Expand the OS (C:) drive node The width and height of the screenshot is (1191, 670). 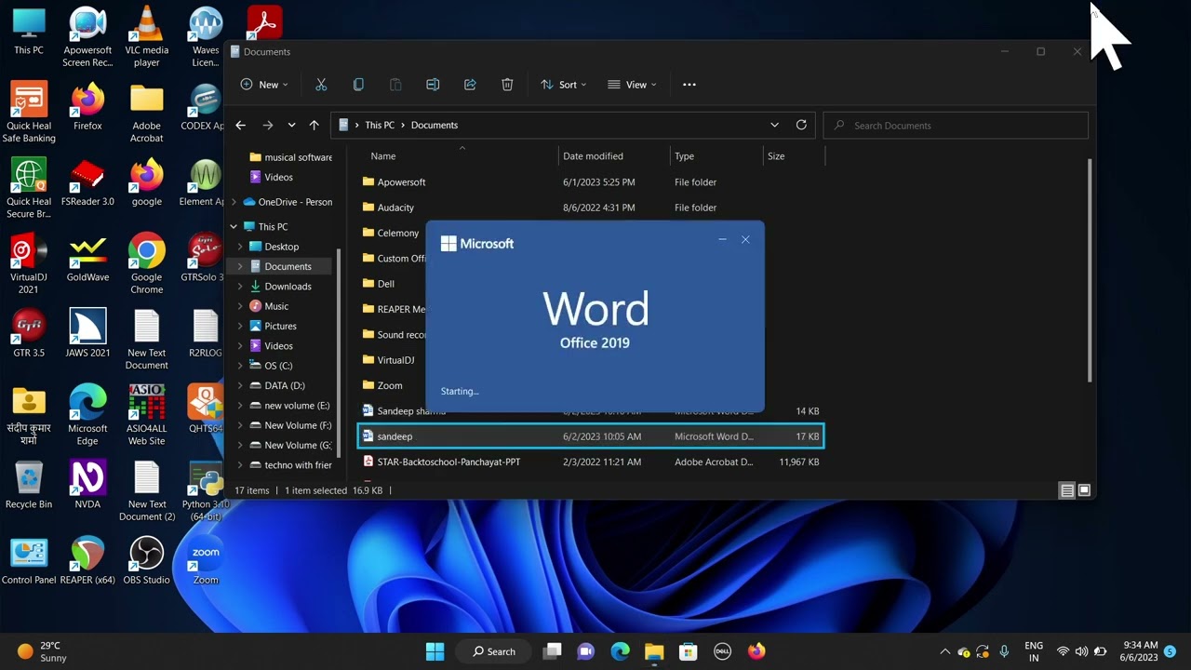tap(240, 366)
